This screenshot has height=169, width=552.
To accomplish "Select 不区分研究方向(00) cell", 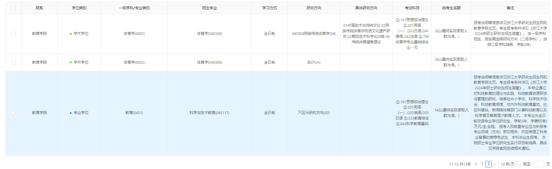I will 314,113.
